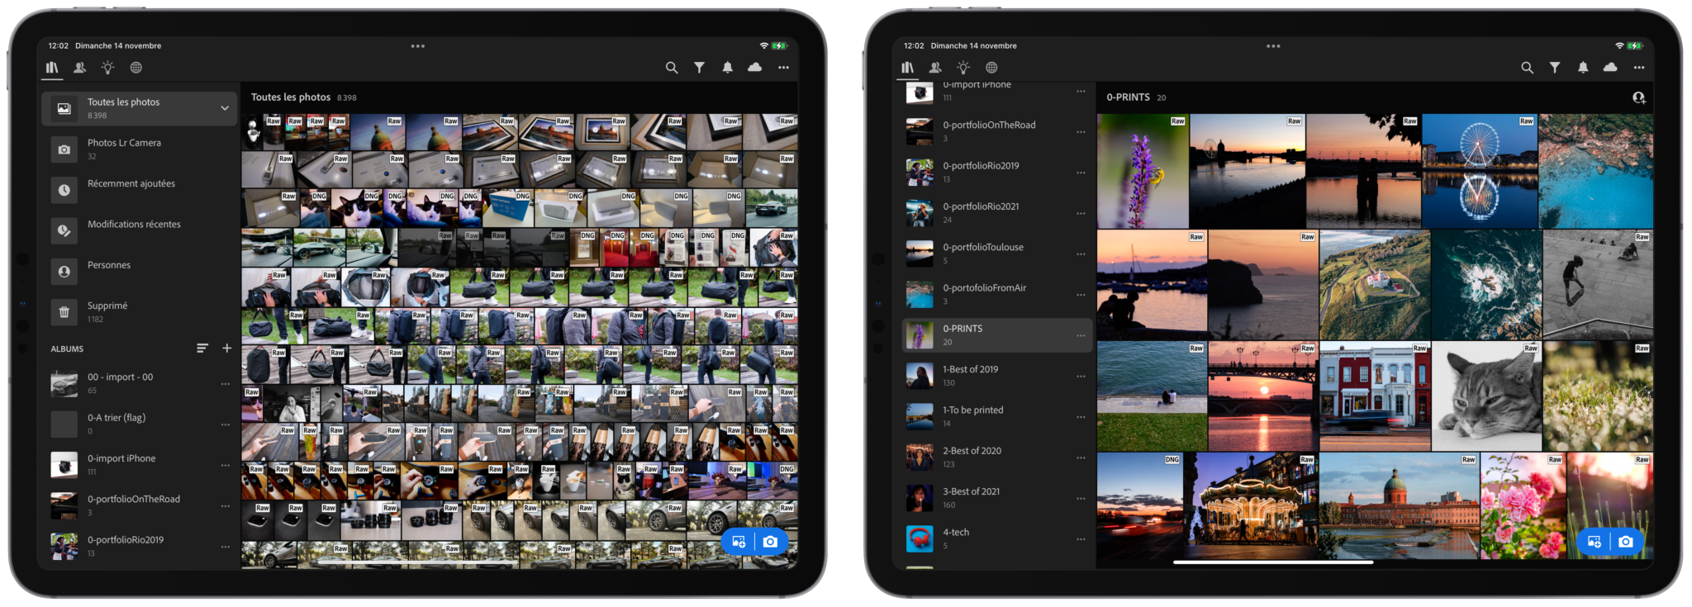Open Shared albums icon on right iPad
This screenshot has width=1692, height=607.
pos(935,68)
